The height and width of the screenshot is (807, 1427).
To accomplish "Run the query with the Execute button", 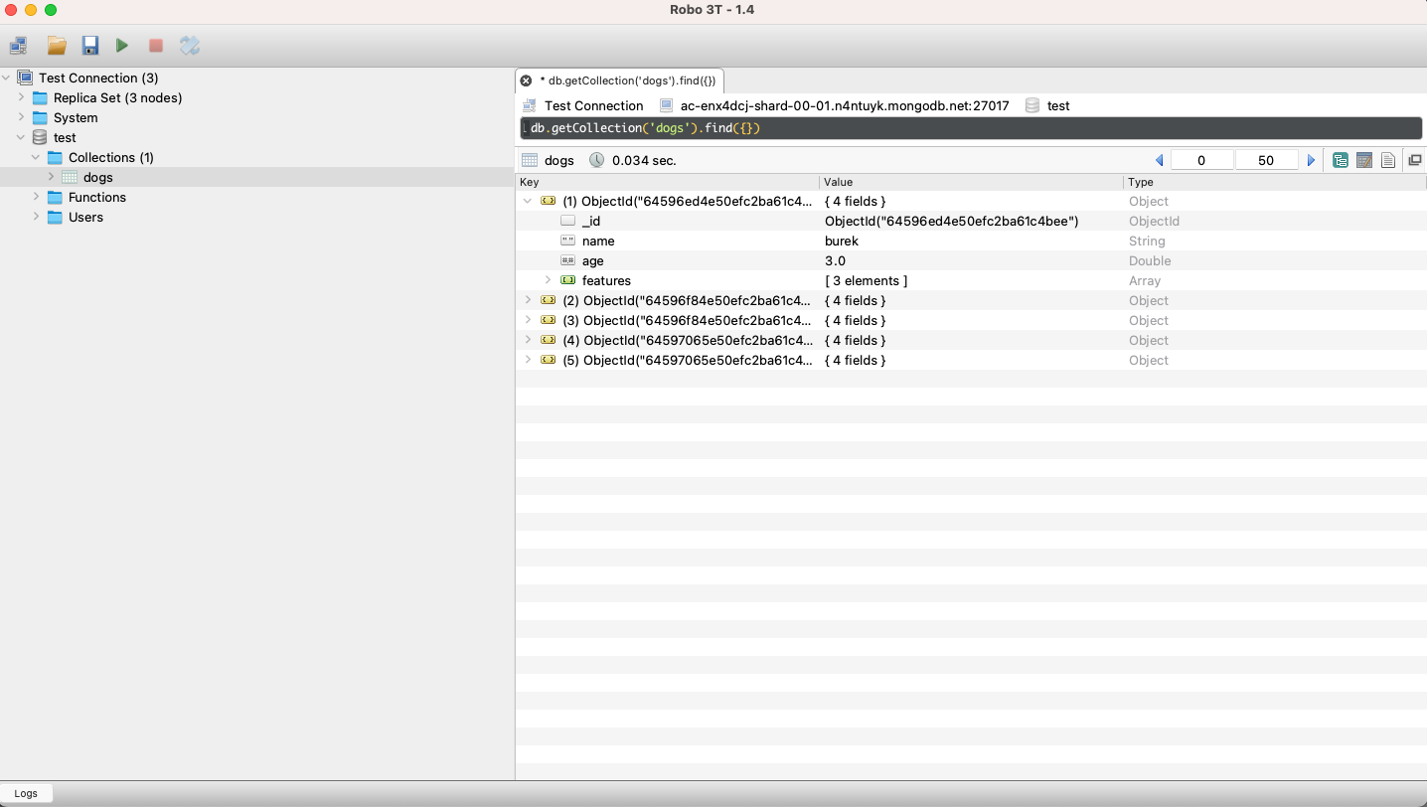I will [x=122, y=46].
